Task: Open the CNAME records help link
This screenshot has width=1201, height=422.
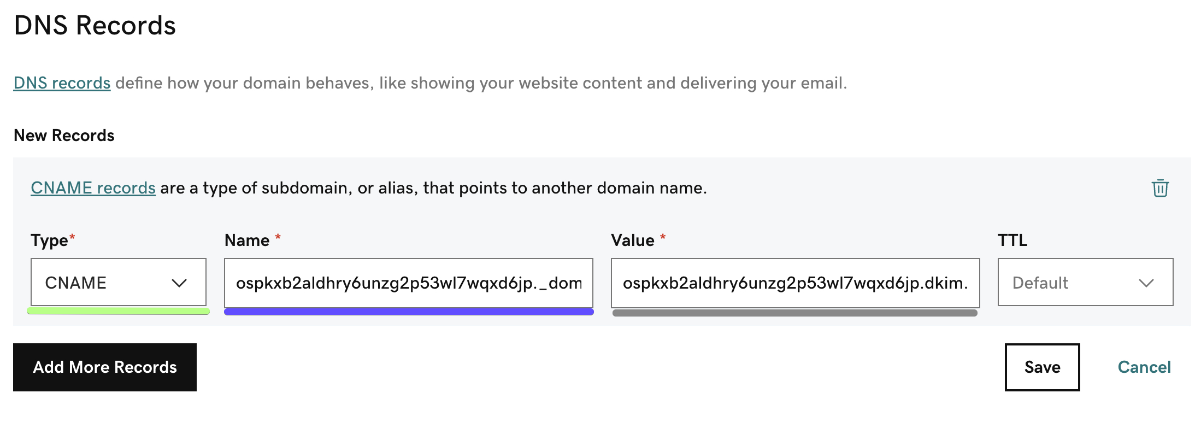Action: [x=93, y=188]
